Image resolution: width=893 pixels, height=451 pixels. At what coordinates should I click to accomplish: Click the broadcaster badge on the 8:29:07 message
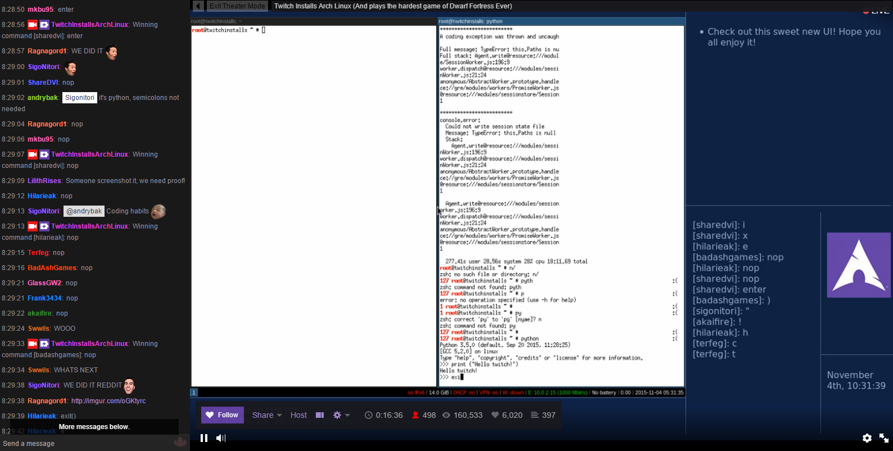pyautogui.click(x=33, y=154)
